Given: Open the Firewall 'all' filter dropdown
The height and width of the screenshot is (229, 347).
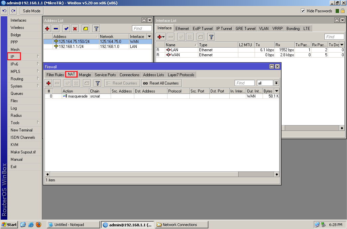Looking at the screenshot, I should [x=277, y=83].
